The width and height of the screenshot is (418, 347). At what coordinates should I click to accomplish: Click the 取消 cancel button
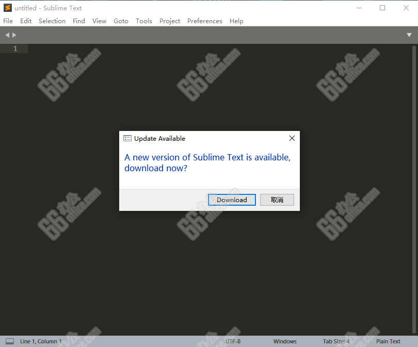(277, 200)
